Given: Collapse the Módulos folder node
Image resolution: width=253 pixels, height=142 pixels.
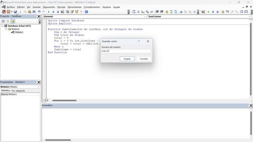Looking at the screenshot, I should tap(6, 29).
